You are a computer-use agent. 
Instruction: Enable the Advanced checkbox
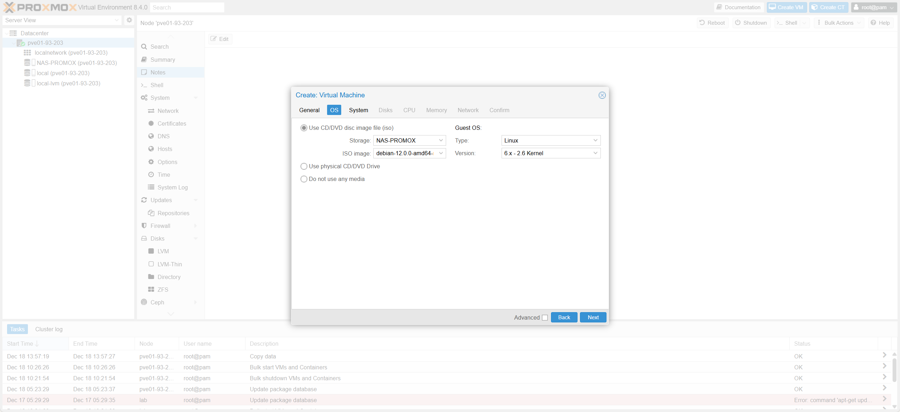pos(545,317)
